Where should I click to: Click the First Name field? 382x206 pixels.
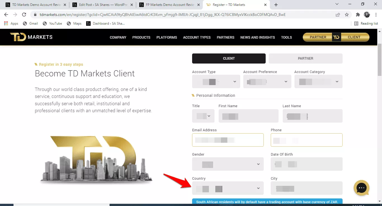[249, 116]
